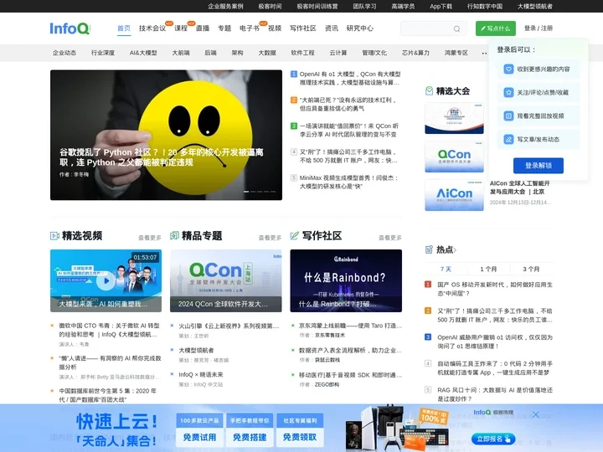Play the 大模型来袭 featured video
The image size is (603, 452).
click(x=106, y=280)
